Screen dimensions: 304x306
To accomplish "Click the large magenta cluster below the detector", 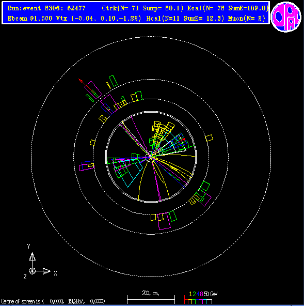I will point(164,221).
